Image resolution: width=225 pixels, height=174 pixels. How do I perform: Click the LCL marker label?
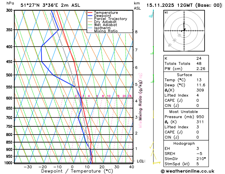(x=141, y=161)
